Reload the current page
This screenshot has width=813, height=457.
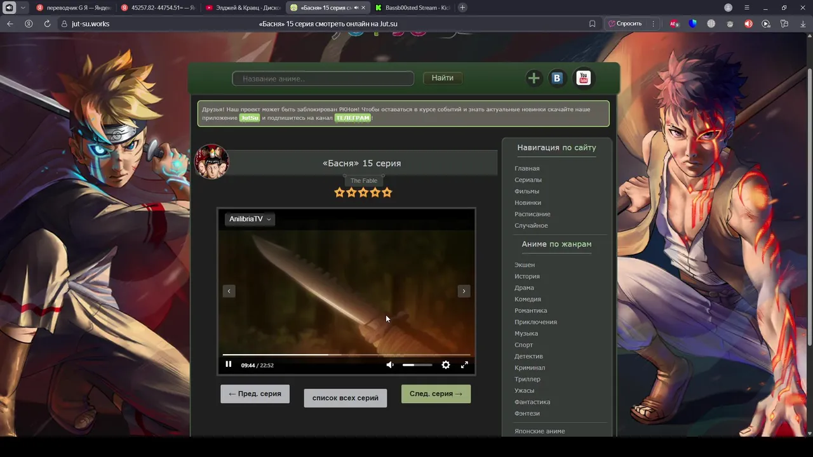[x=47, y=23]
